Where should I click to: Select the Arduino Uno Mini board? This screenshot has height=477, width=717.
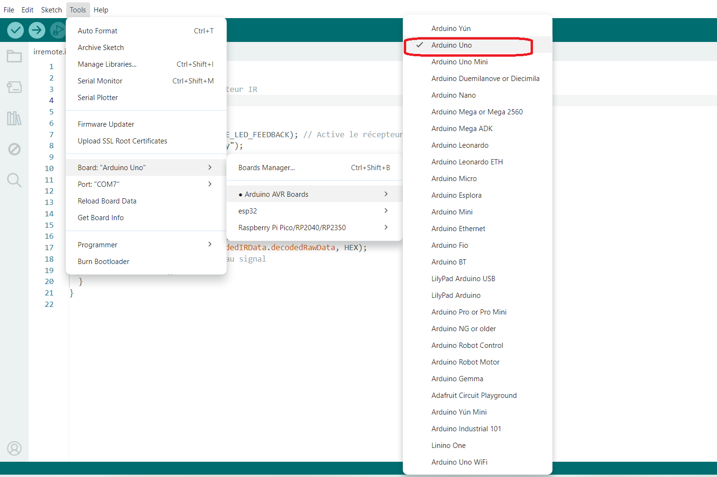point(478,62)
